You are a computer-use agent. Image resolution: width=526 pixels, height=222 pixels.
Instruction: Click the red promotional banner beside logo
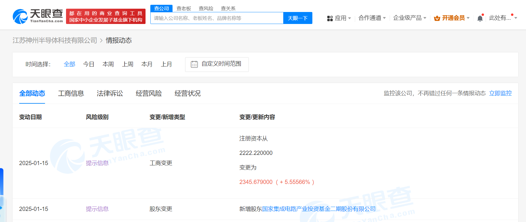(x=106, y=16)
